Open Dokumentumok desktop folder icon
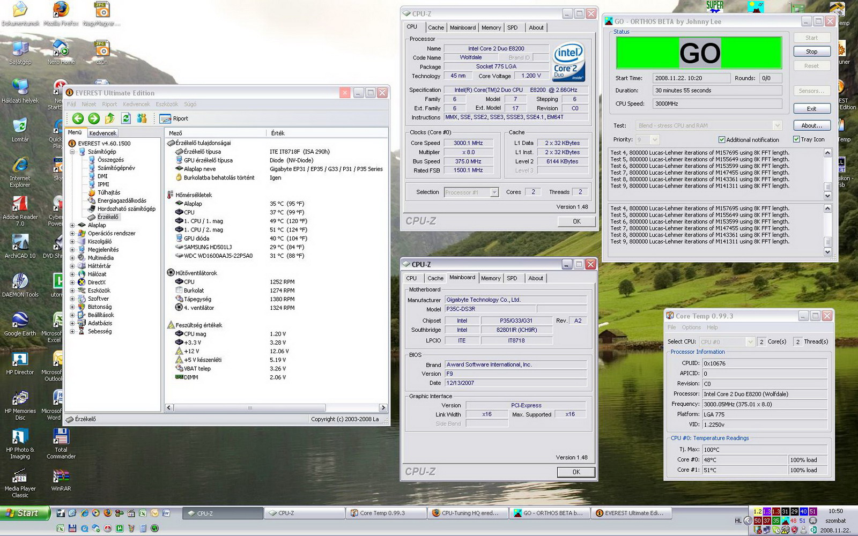Image resolution: width=858 pixels, height=536 pixels. pyautogui.click(x=20, y=14)
